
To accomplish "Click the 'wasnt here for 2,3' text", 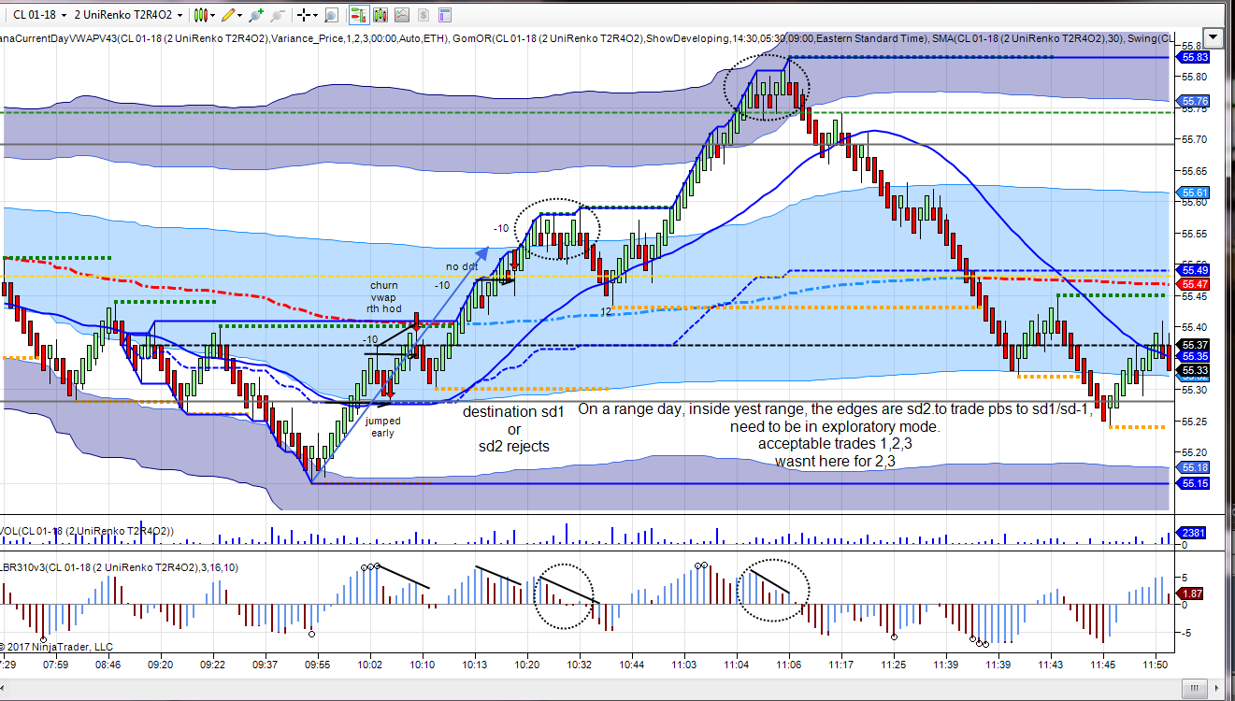I will point(835,461).
